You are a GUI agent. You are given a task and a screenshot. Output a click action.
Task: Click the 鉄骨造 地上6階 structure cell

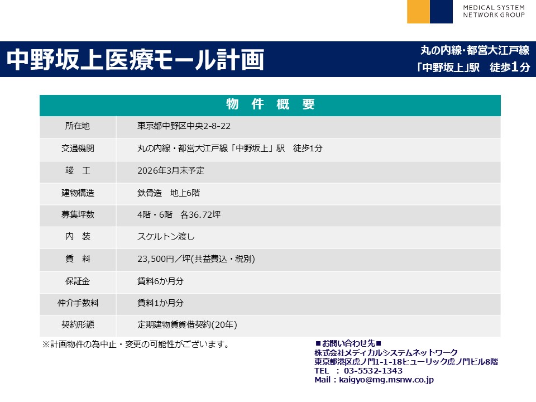pyautogui.click(x=168, y=193)
